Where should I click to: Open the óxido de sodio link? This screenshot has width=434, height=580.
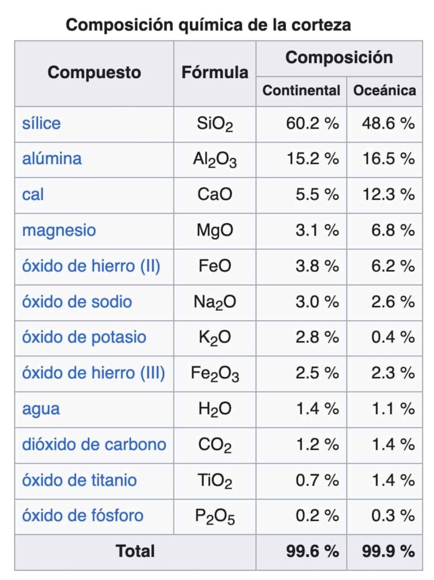[x=76, y=301]
